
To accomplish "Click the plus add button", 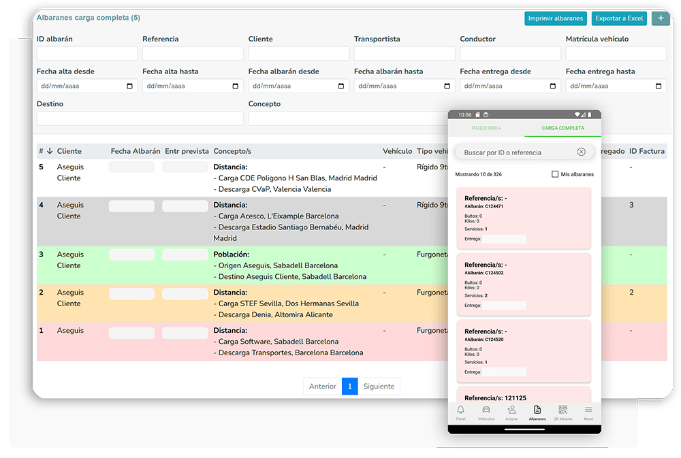I will click(660, 18).
